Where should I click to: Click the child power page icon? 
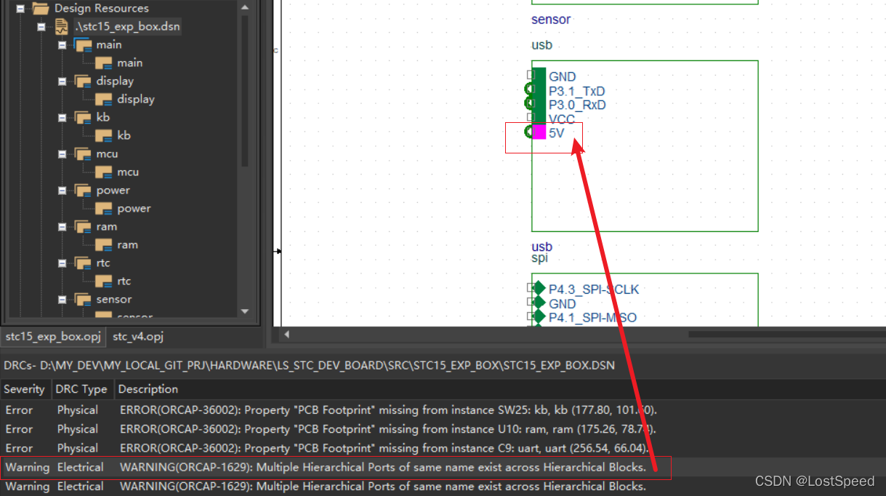[105, 209]
